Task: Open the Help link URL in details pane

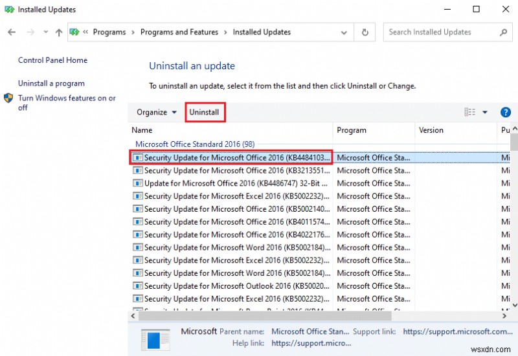Action: coord(311,344)
